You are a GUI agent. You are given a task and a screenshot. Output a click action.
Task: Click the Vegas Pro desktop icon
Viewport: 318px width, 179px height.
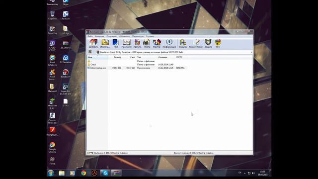coord(66,89)
